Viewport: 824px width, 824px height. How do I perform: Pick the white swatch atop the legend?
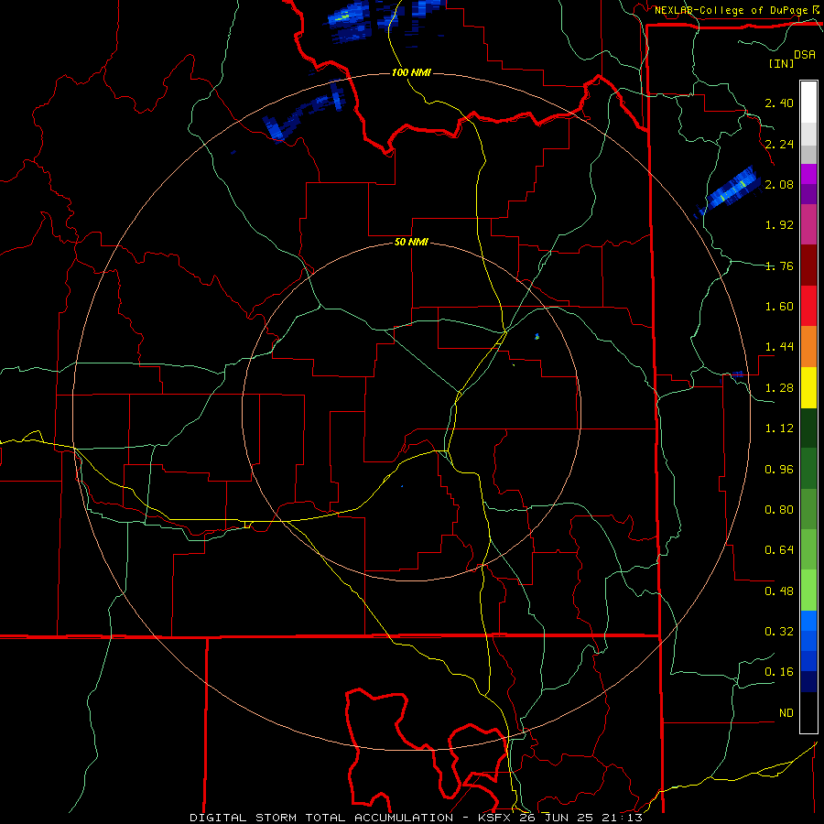pyautogui.click(x=808, y=103)
